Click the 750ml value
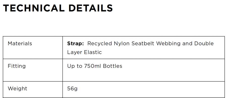Viewport: 227px width, 98px height. (93, 66)
